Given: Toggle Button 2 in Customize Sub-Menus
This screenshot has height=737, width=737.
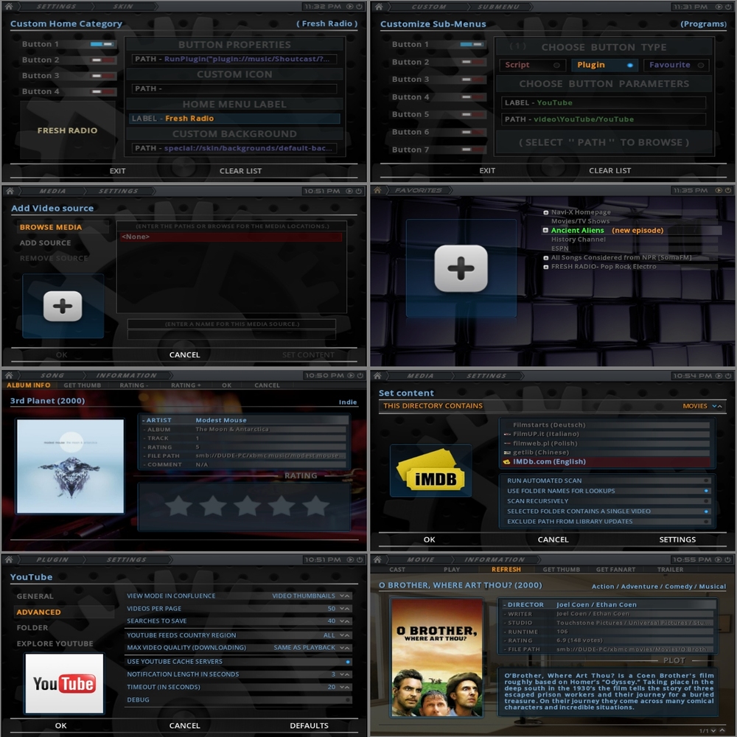Looking at the screenshot, I should tap(472, 62).
